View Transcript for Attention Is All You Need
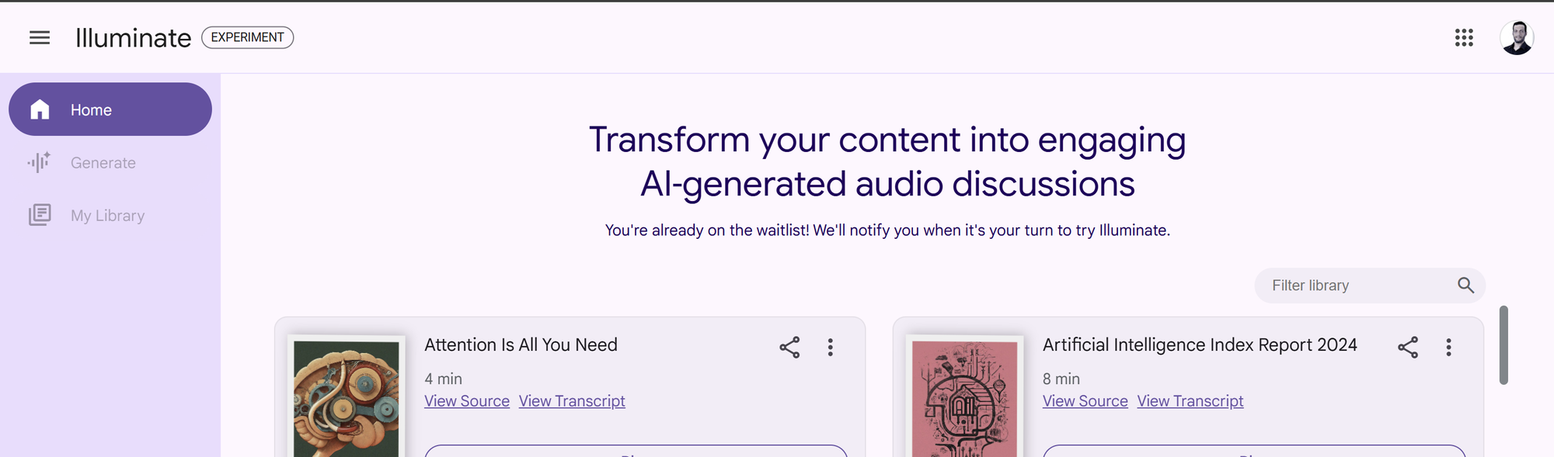Screen dimensions: 1554x457 pos(572,401)
